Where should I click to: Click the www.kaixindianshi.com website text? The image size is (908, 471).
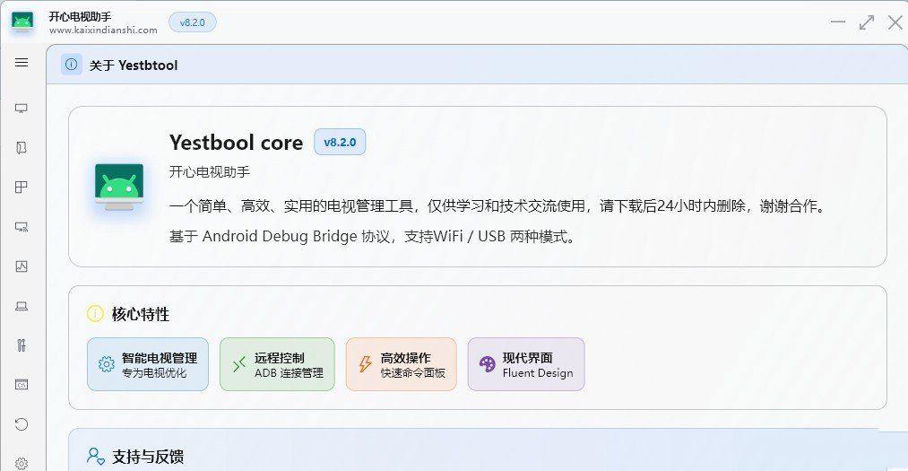[103, 30]
